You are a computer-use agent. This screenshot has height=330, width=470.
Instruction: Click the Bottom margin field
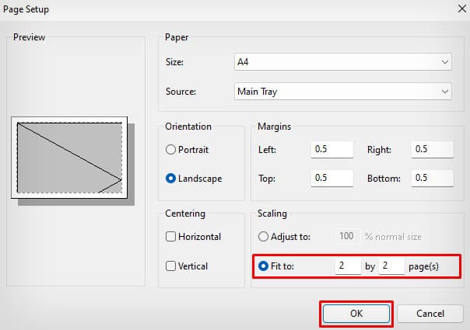point(432,179)
